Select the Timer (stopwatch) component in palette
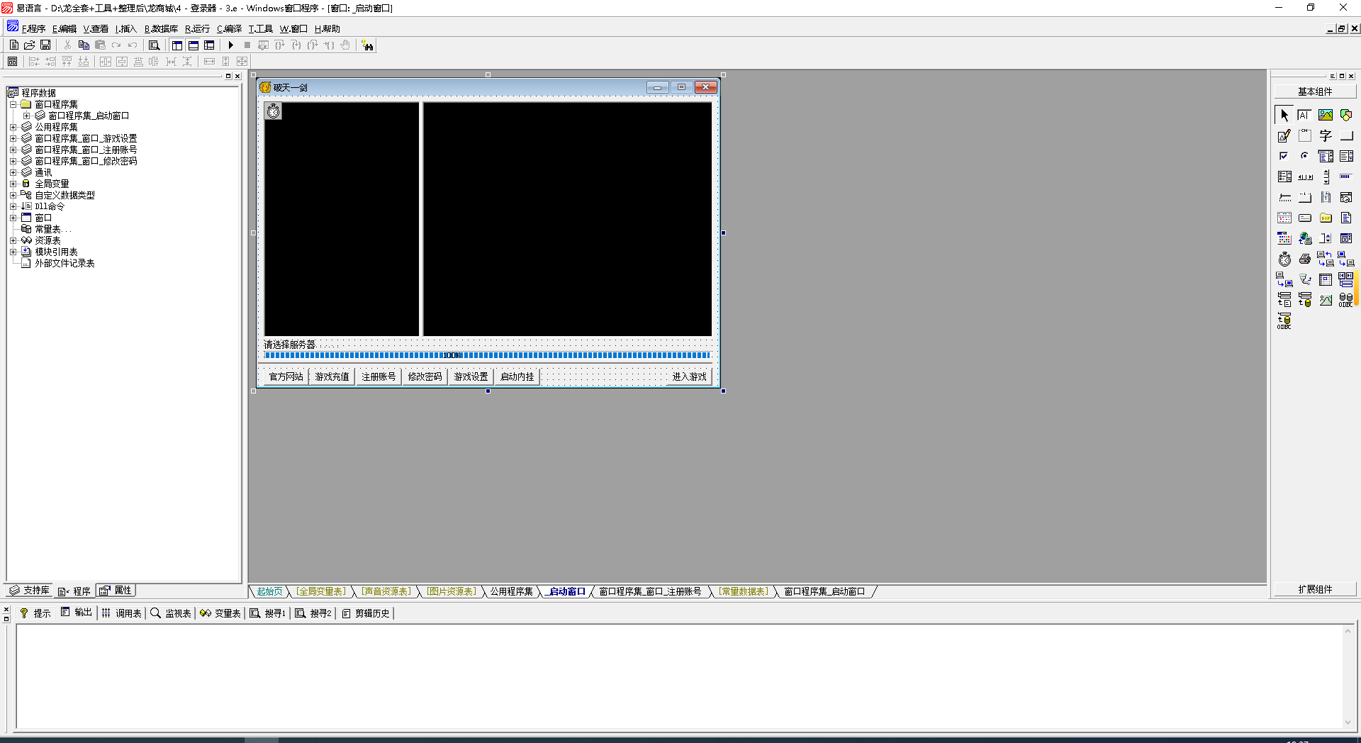This screenshot has width=1361, height=743. [1284, 259]
